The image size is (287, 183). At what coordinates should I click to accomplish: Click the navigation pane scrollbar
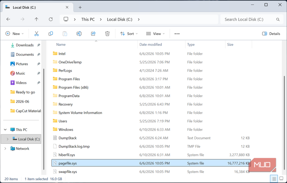[43, 119]
